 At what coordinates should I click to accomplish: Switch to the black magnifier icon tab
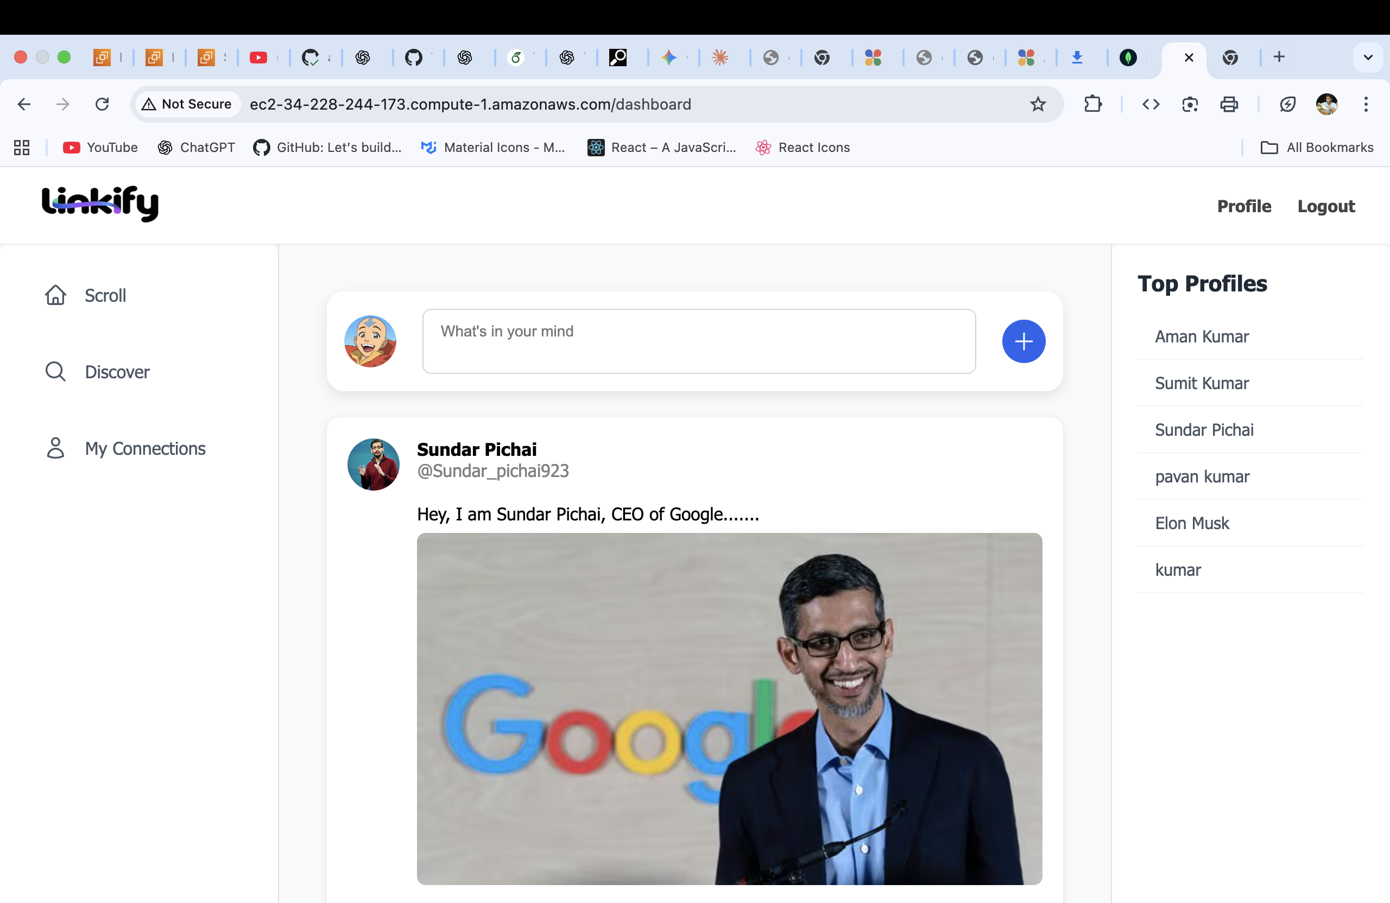tap(618, 57)
